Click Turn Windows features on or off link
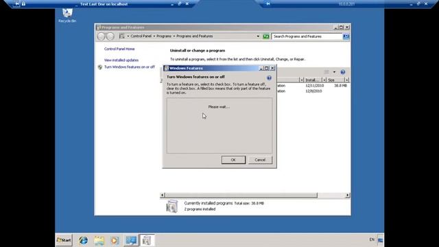 pyautogui.click(x=130, y=67)
